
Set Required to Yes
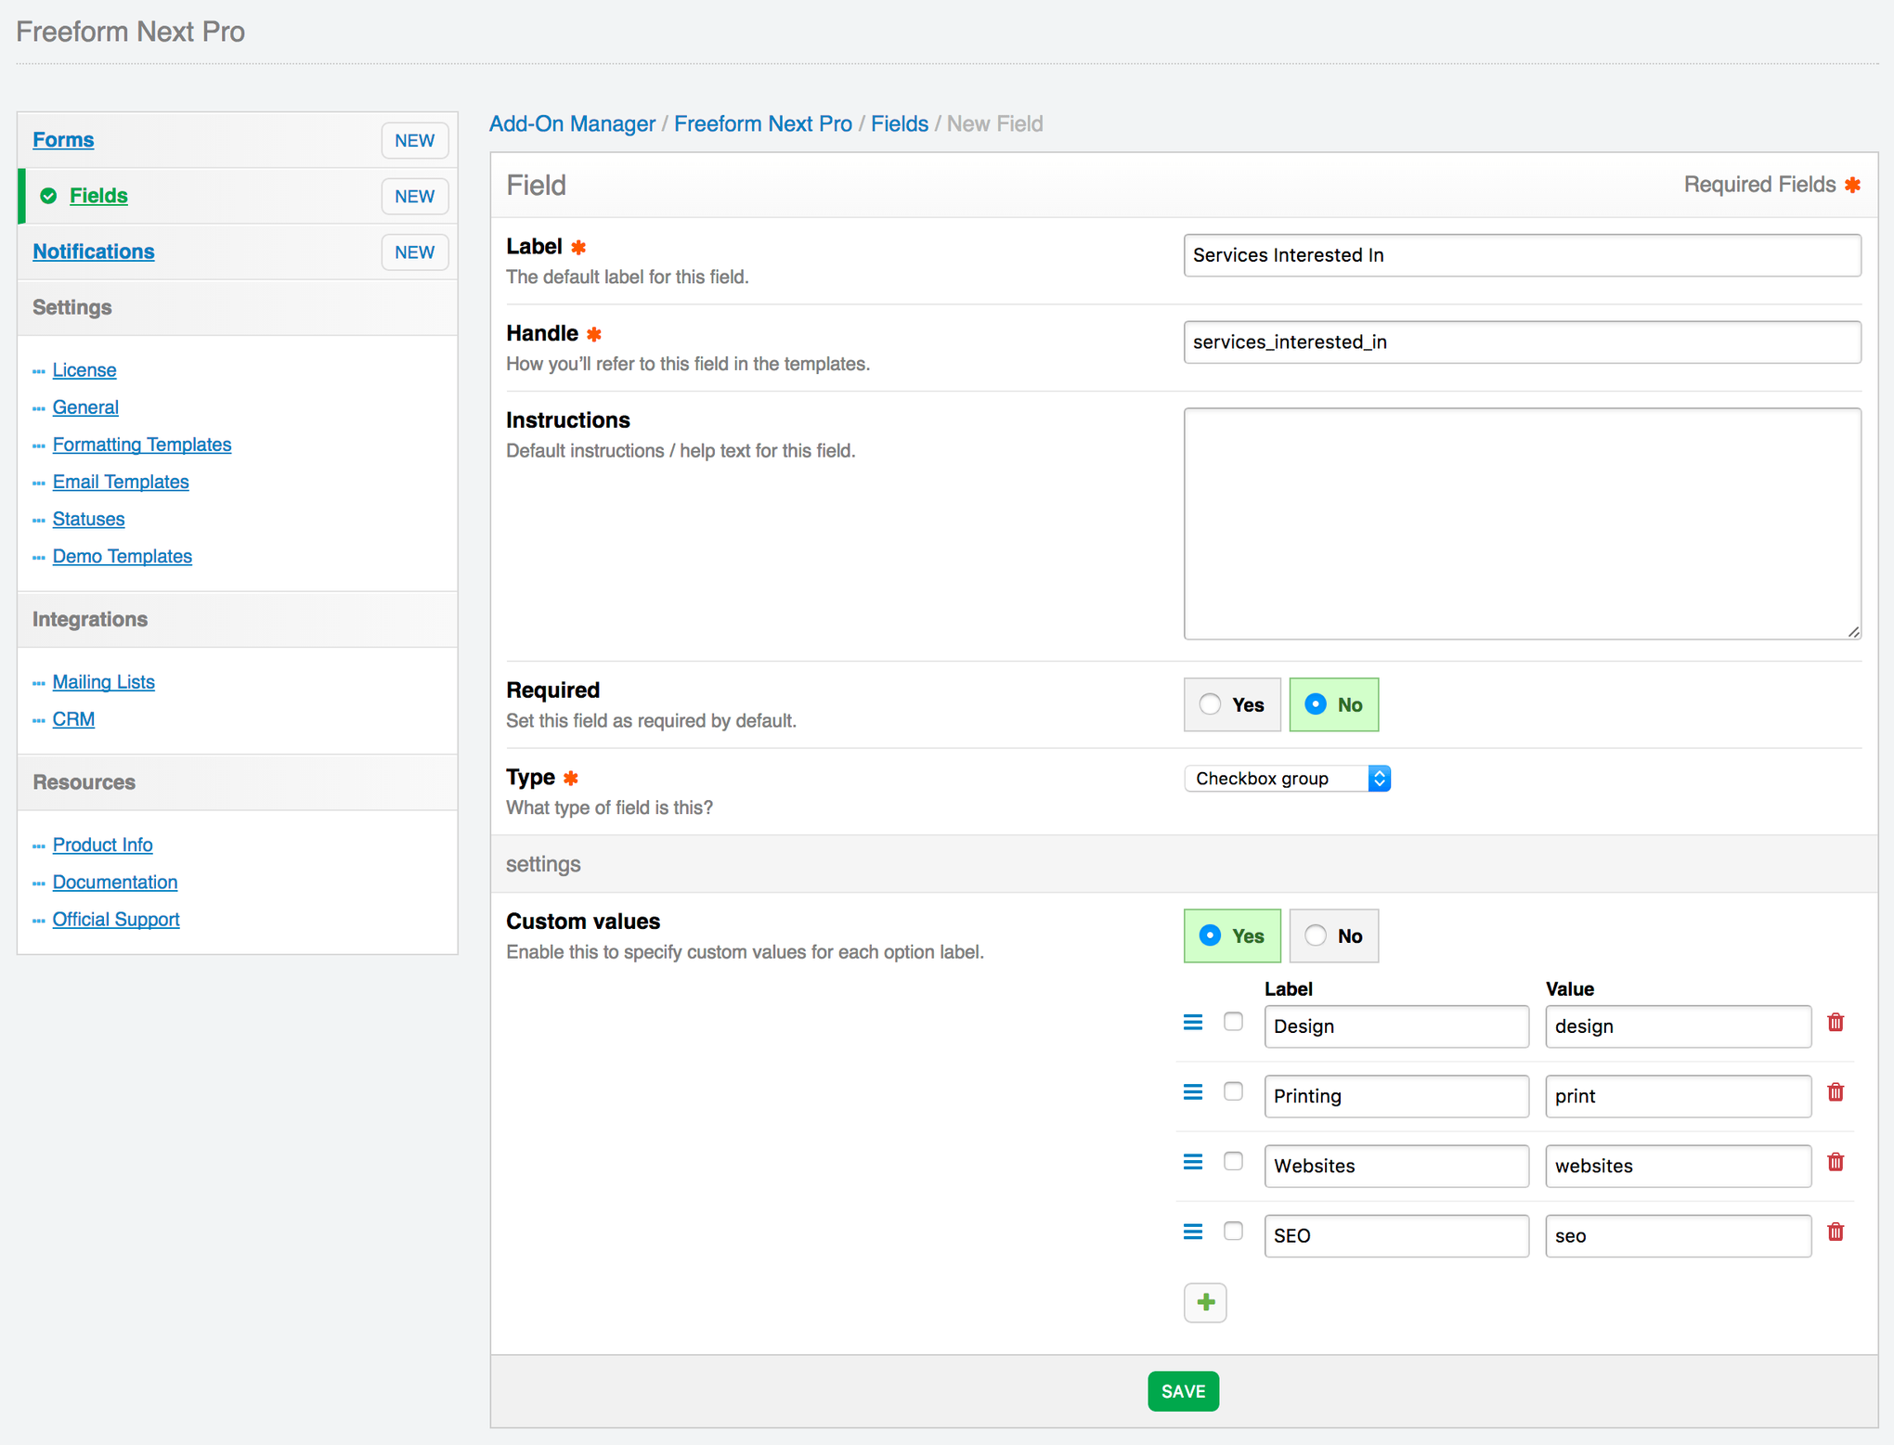tap(1231, 704)
